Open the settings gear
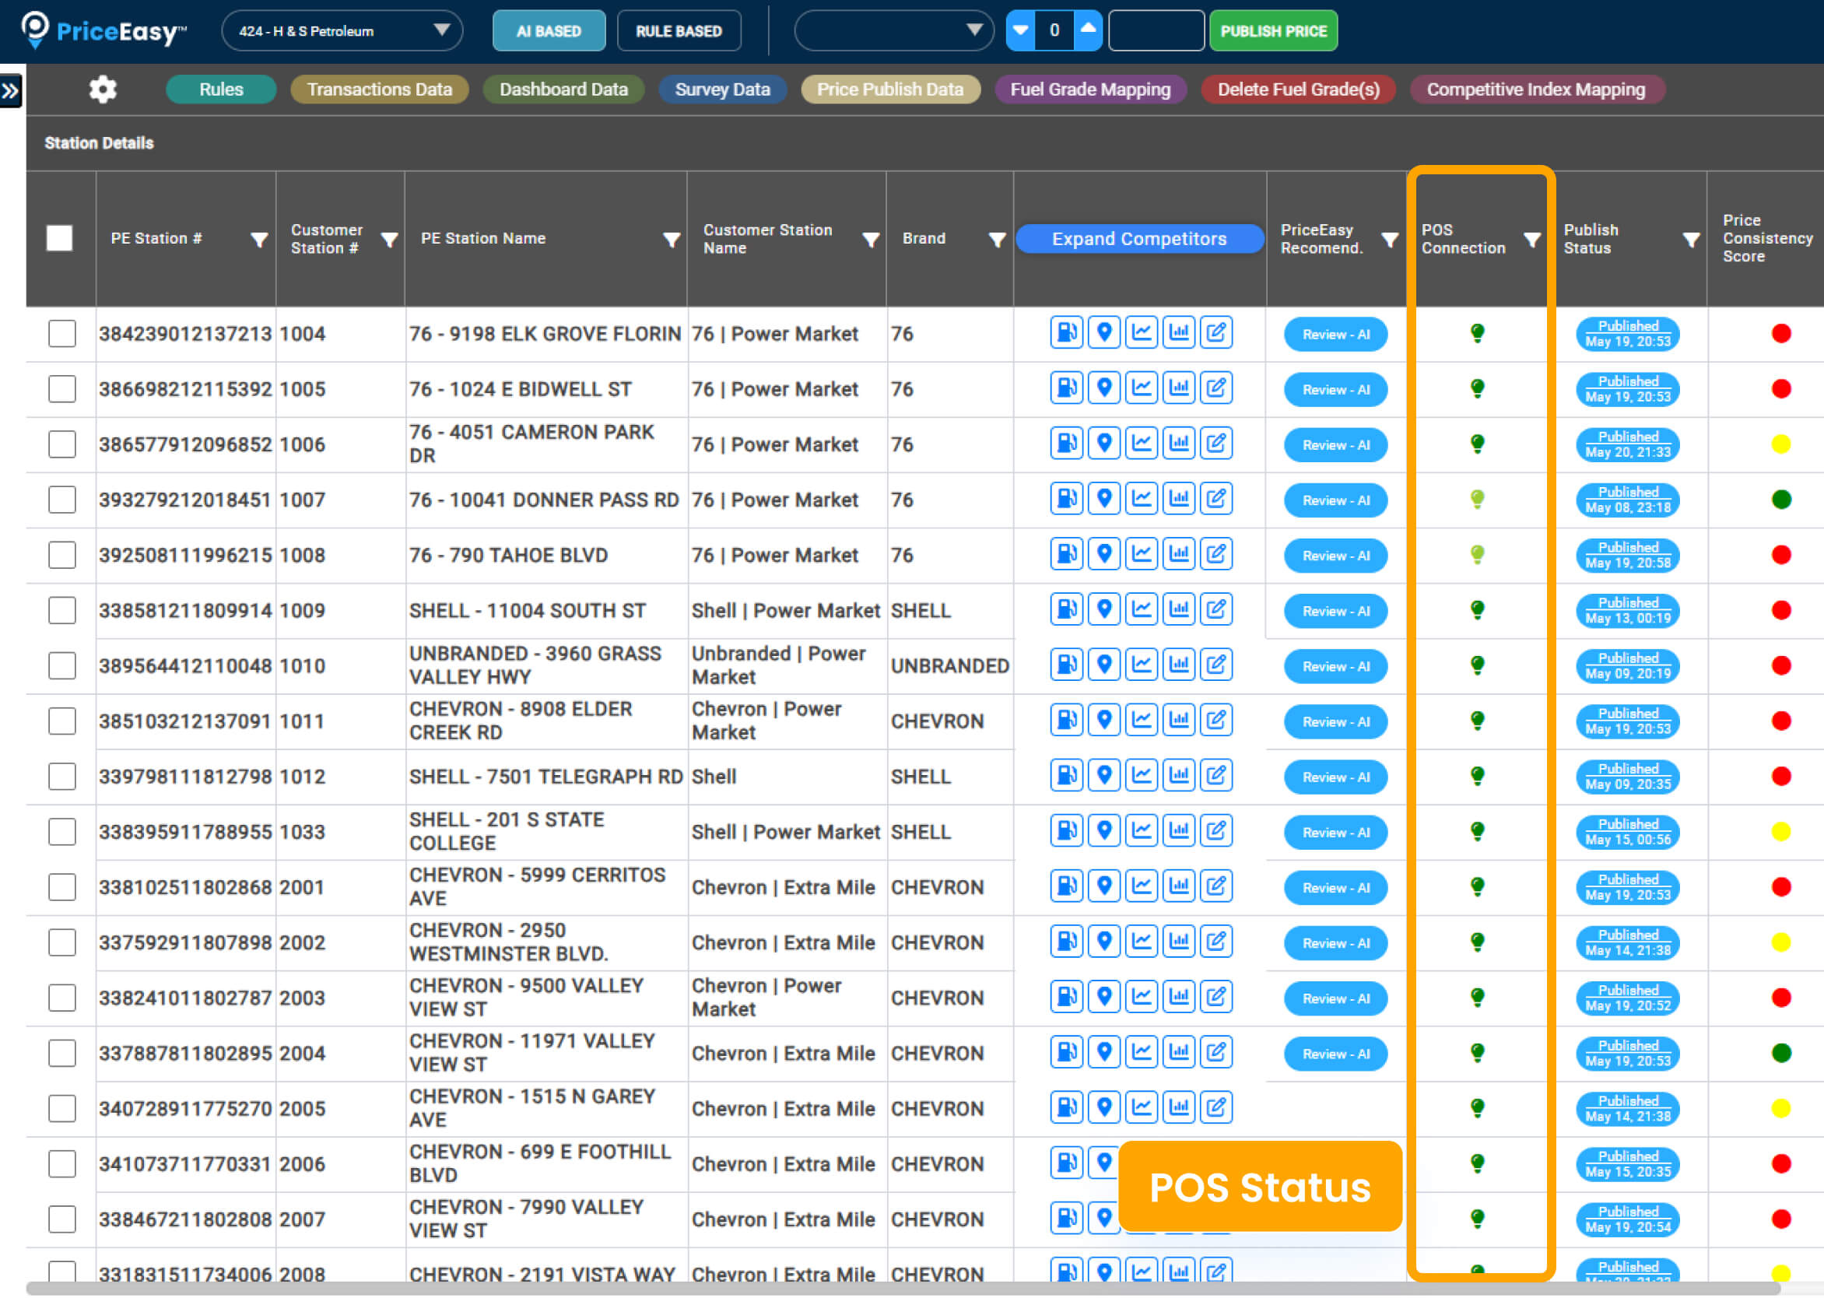Screen dimensions: 1824x1298 click(x=102, y=89)
